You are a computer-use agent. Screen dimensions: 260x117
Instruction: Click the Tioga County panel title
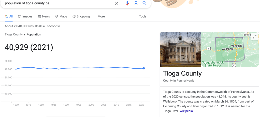point(182,73)
